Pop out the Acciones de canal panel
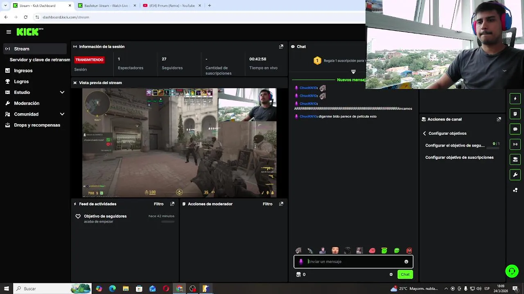Screen dimensions: 524x294 point(499,119)
